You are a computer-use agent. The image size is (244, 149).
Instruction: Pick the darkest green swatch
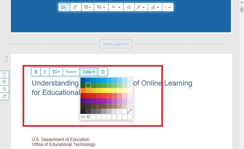[83, 85]
